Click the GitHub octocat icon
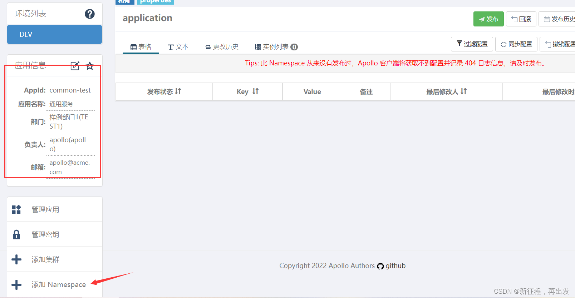Viewport: 575px width, 298px height. coord(380,266)
